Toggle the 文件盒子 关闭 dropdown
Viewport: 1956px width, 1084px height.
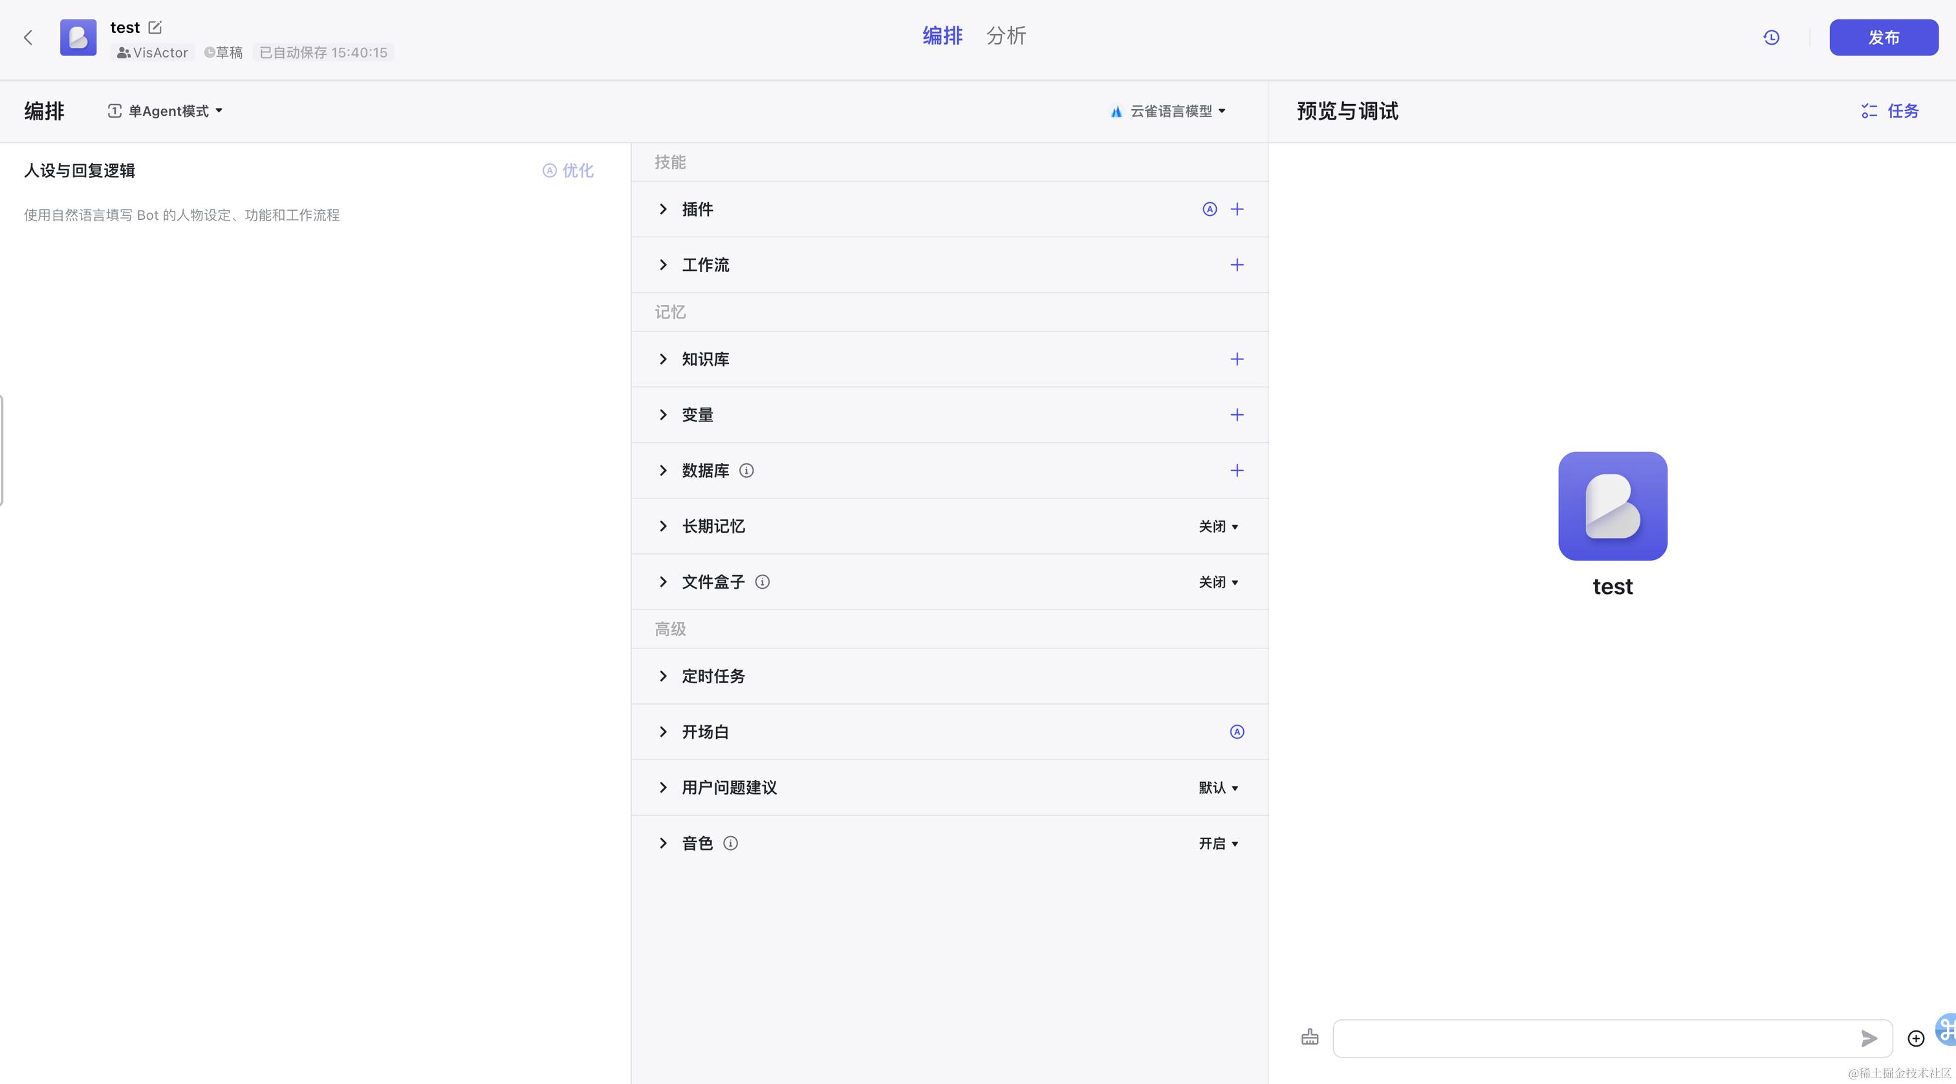pos(1218,582)
